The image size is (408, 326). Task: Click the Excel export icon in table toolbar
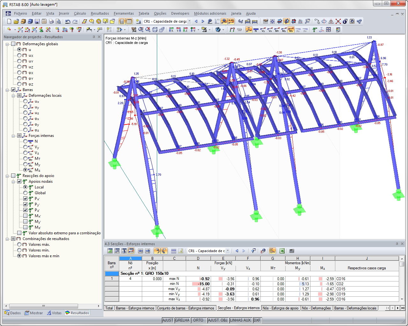[282, 251]
